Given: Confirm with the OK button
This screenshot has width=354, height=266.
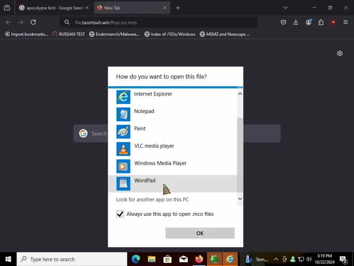Looking at the screenshot, I should pos(200,233).
